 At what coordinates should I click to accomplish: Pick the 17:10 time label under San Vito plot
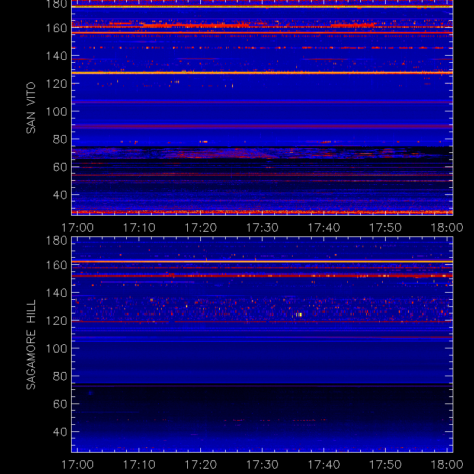tap(139, 228)
